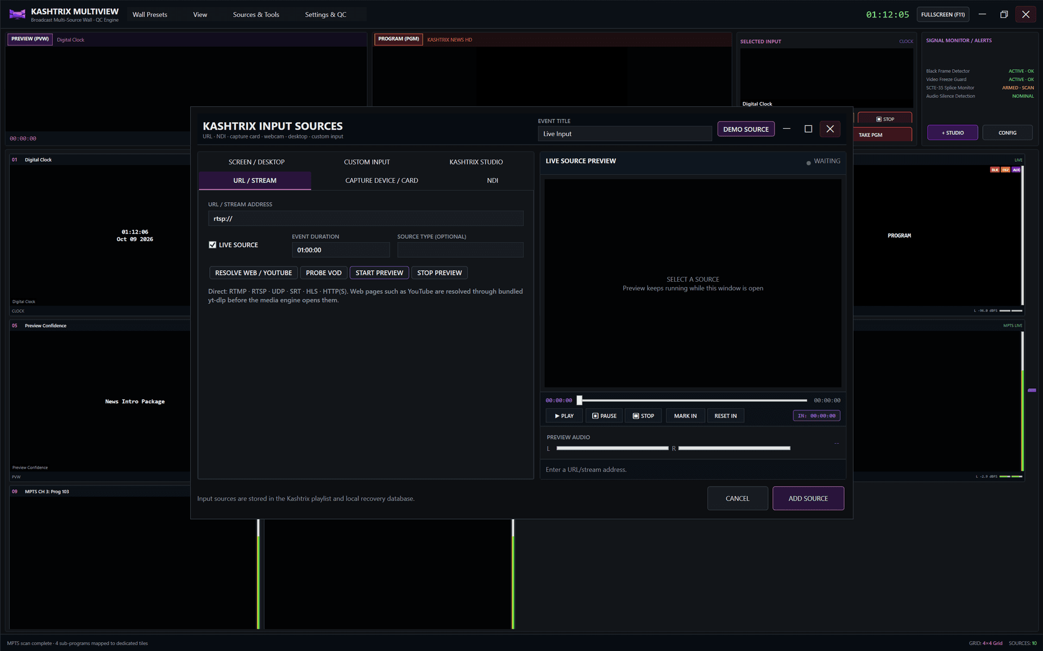Image resolution: width=1043 pixels, height=651 pixels.
Task: Click the Take PGM button
Action: coord(884,135)
